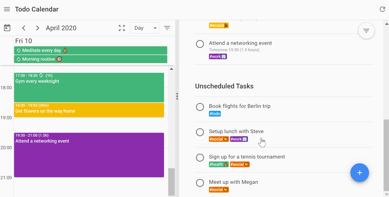Image resolution: width=389 pixels, height=197 pixels.
Task: Click the 21:00 time label
Action: click(x=6, y=178)
